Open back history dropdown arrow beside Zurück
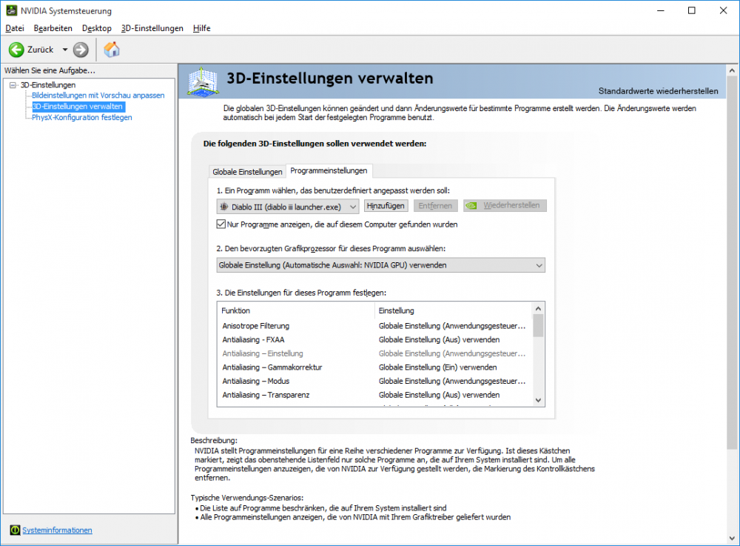Image resolution: width=740 pixels, height=546 pixels. click(x=65, y=50)
